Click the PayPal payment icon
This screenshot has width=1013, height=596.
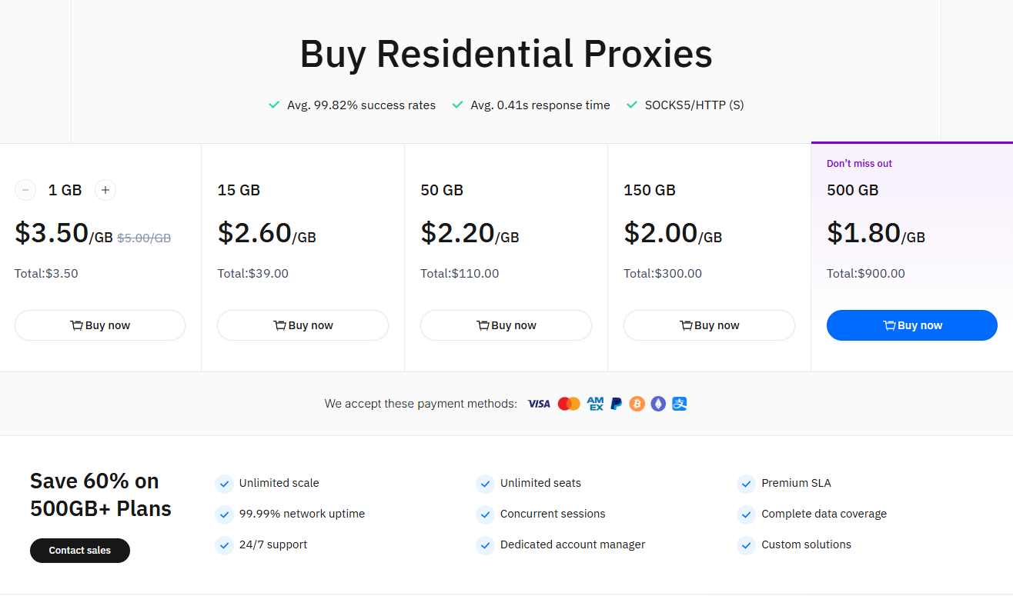[x=617, y=404]
